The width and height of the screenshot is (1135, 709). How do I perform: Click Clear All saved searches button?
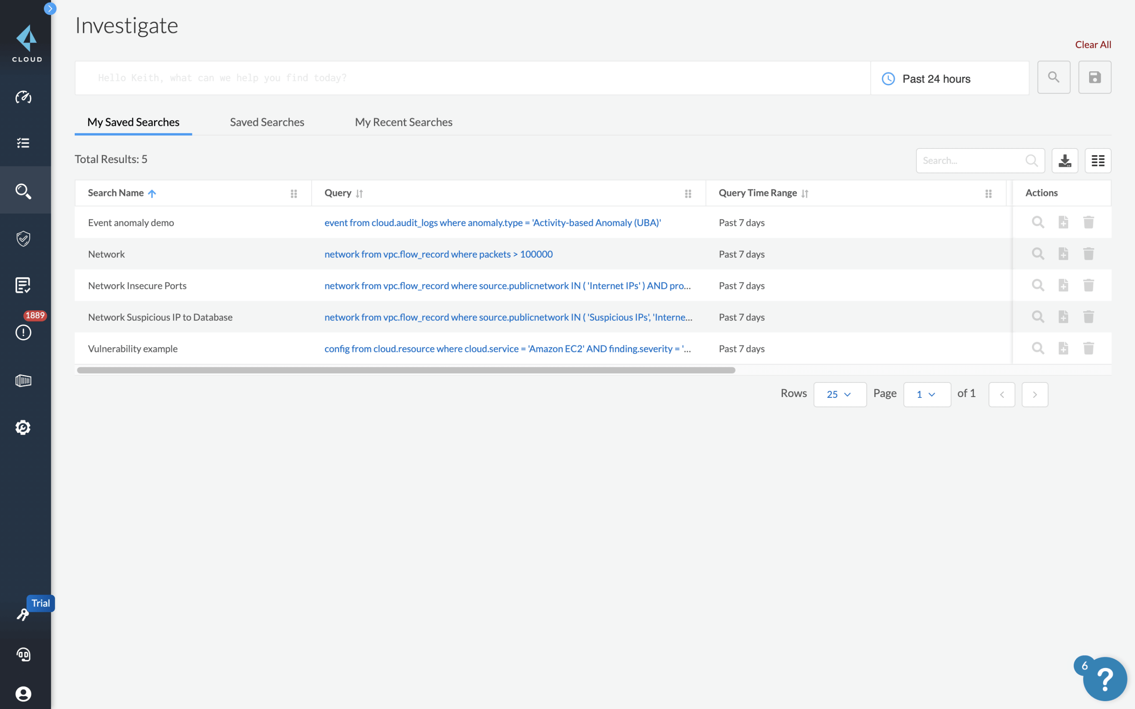[1093, 43]
